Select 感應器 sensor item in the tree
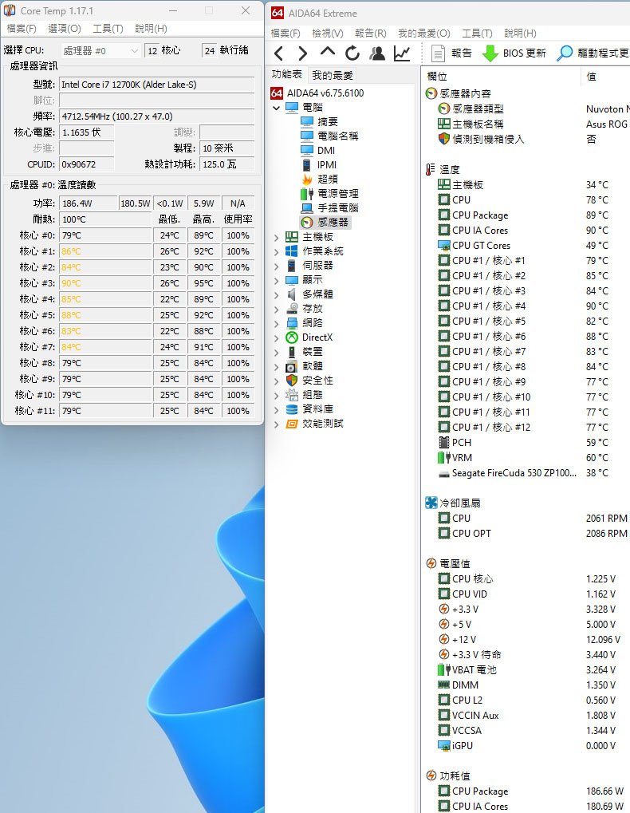This screenshot has width=630, height=813. (x=325, y=222)
